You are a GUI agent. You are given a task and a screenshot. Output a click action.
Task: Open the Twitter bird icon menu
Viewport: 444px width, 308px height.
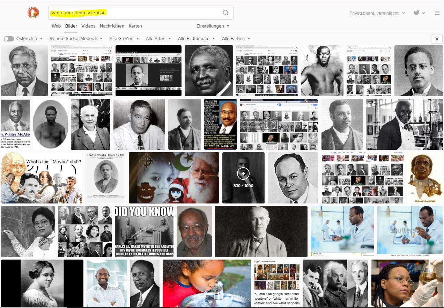pos(419,13)
